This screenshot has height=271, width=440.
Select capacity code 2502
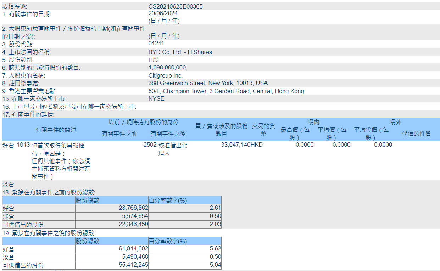tap(150, 145)
